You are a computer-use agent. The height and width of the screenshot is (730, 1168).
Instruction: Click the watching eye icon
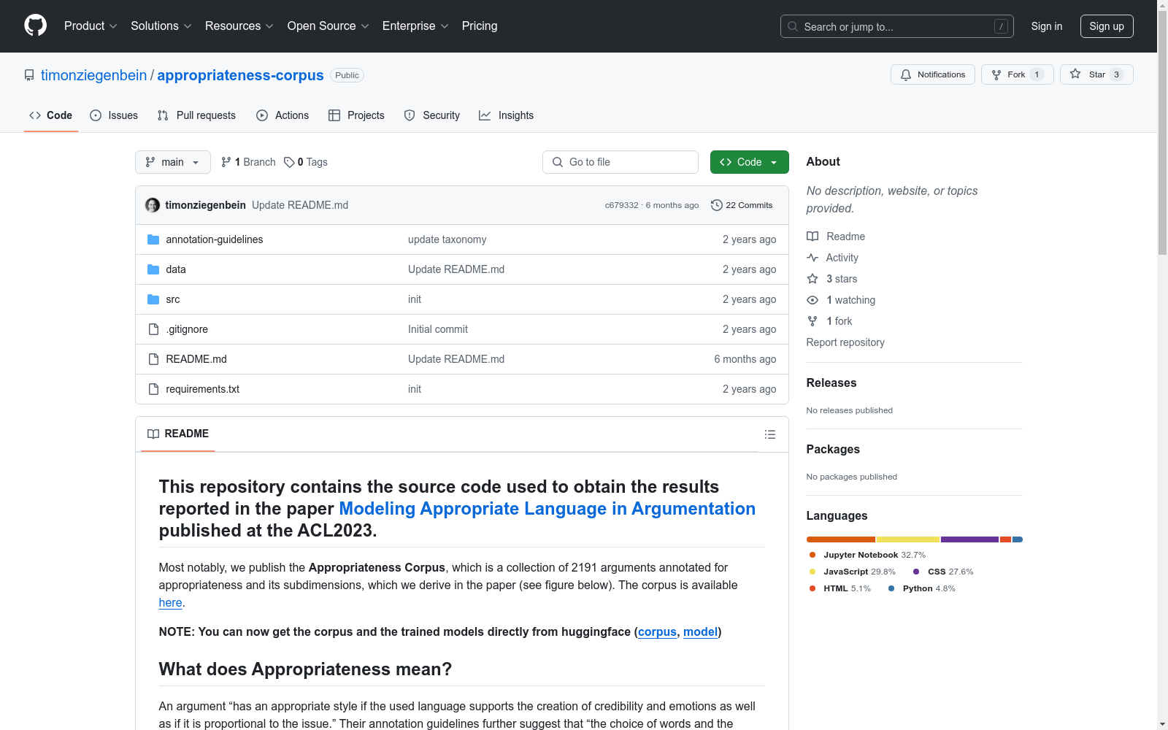click(812, 300)
